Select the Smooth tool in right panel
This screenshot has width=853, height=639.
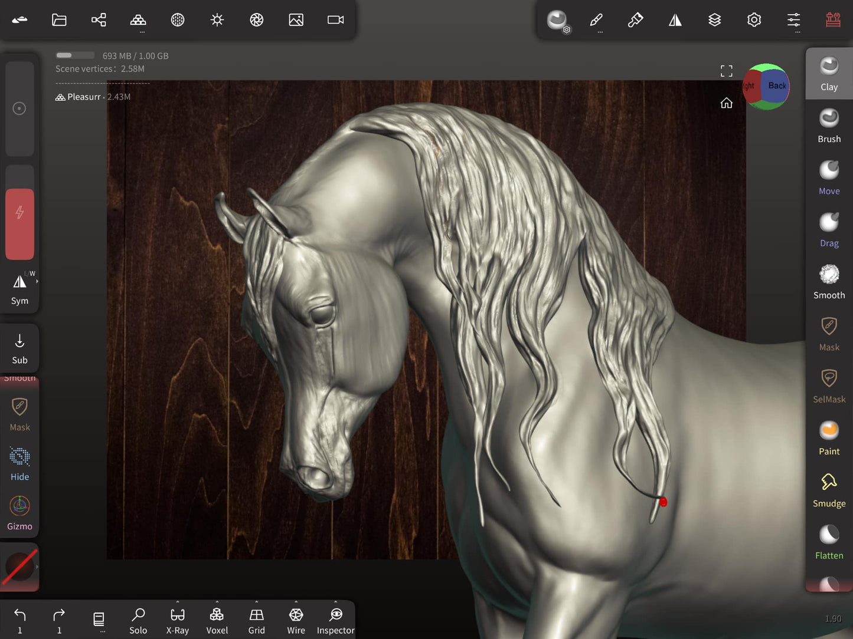click(829, 282)
